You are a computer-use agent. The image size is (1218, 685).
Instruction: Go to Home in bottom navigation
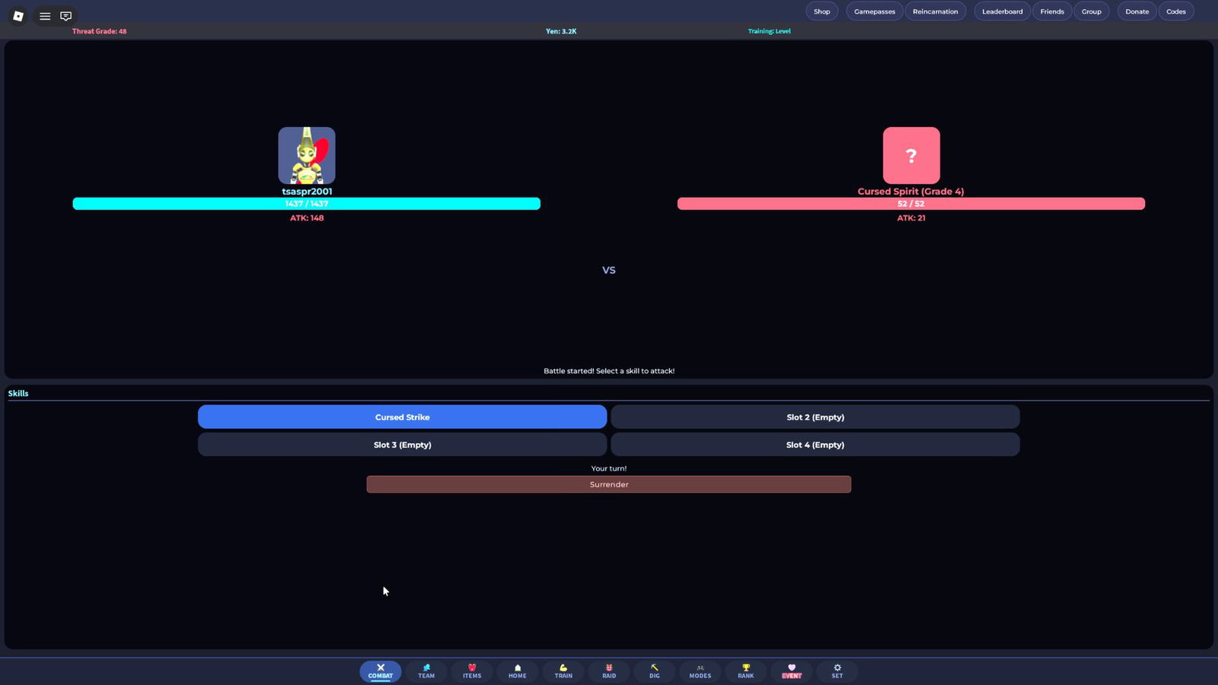[518, 671]
